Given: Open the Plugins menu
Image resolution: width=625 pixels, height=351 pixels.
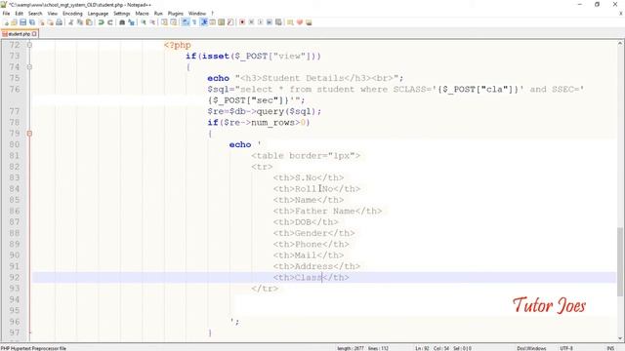Looking at the screenshot, I should 176,13.
